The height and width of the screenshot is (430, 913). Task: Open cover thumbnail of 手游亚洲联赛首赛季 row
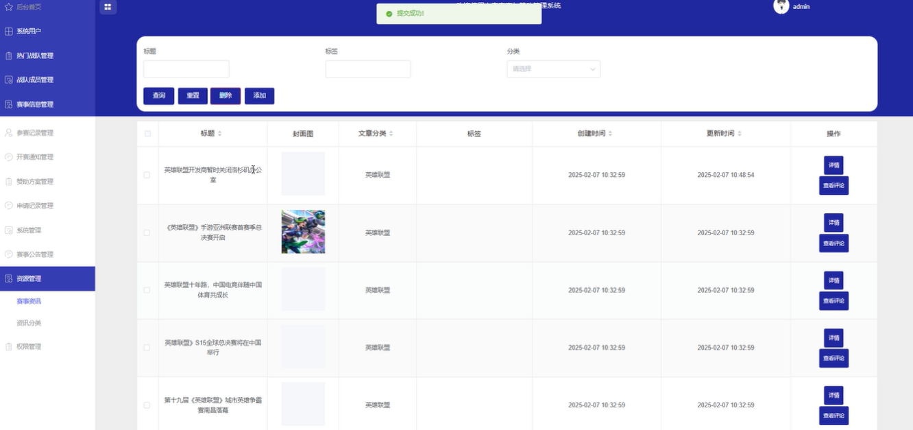coord(303,232)
